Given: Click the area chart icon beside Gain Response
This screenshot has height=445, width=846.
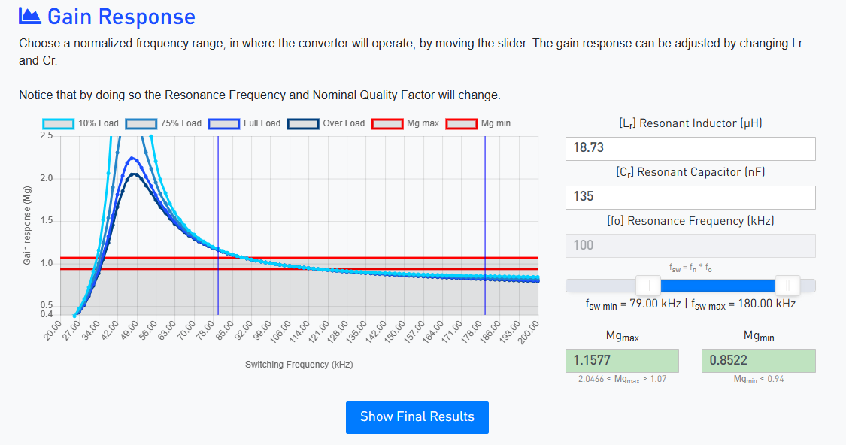Looking at the screenshot, I should coord(30,17).
